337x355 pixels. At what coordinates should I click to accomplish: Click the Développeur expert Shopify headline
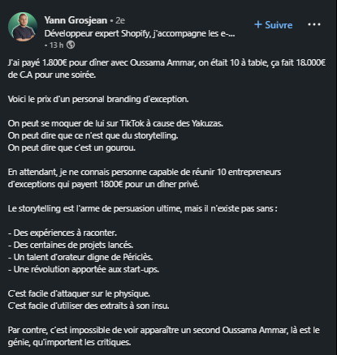[x=140, y=33]
